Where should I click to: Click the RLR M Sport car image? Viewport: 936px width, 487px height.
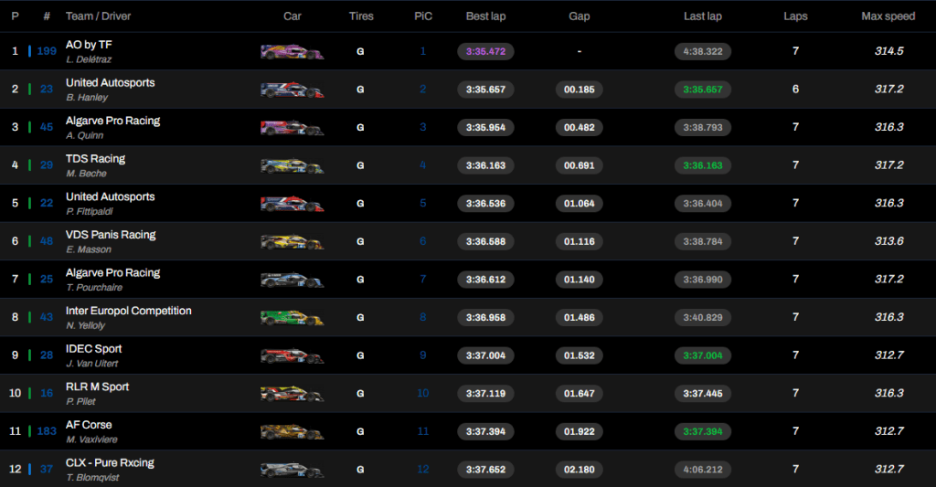coord(292,394)
